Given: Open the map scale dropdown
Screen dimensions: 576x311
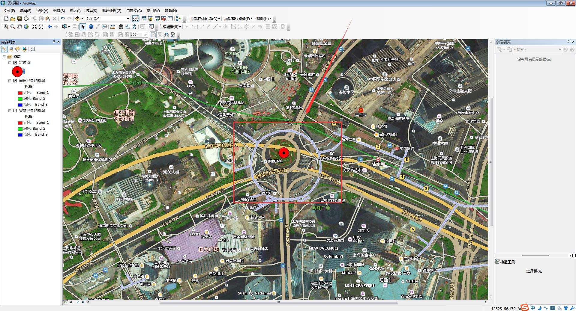Looking at the screenshot, I should [128, 19].
